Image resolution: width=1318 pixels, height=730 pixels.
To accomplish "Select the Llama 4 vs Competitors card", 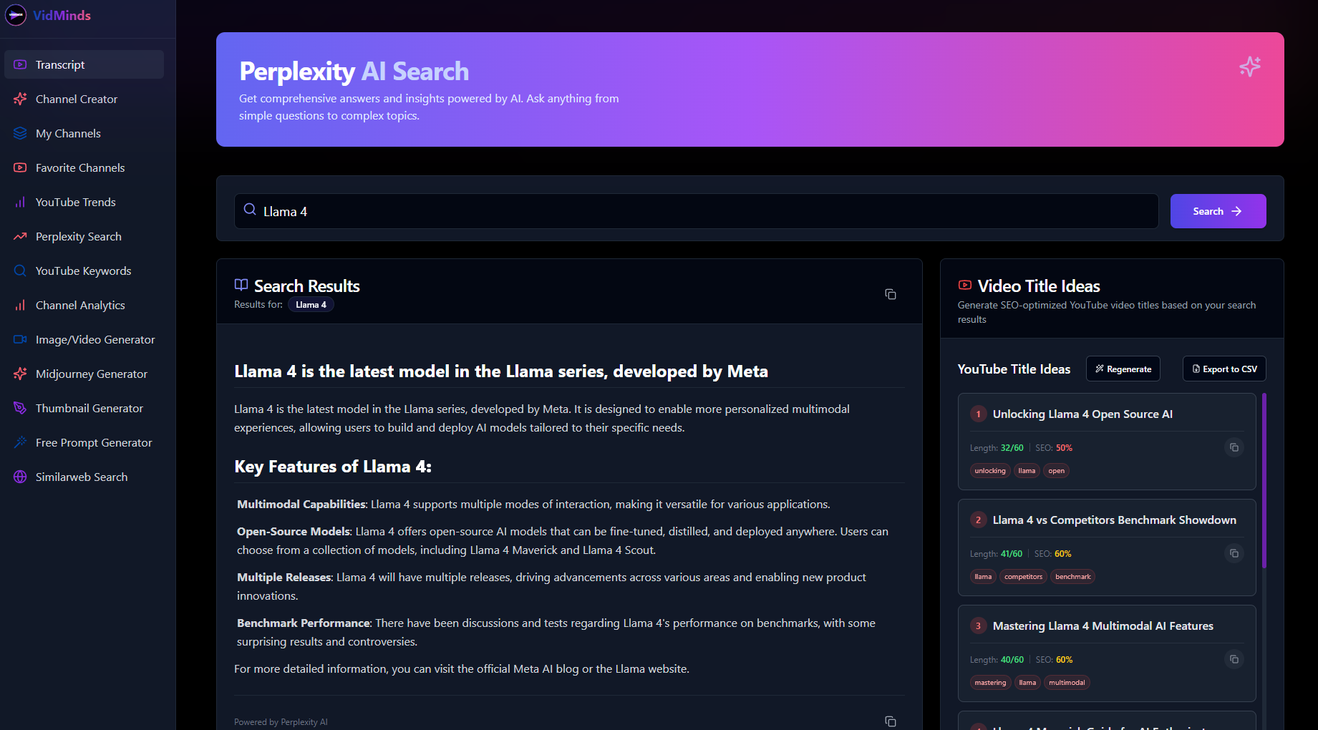I will point(1107,547).
